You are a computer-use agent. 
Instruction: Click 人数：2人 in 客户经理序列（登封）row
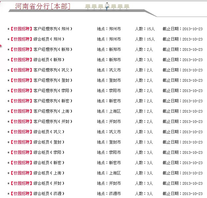144,80
